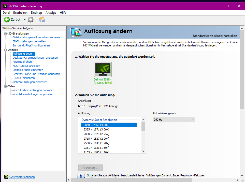The image size is (245, 182).
Task: Click the DisplayPort connector icon
Action: [x=81, y=106]
